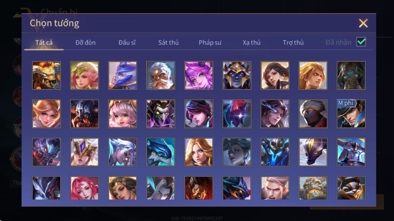Select the golden bull hero portrait
The height and width of the screenshot is (221, 394).
46,75
